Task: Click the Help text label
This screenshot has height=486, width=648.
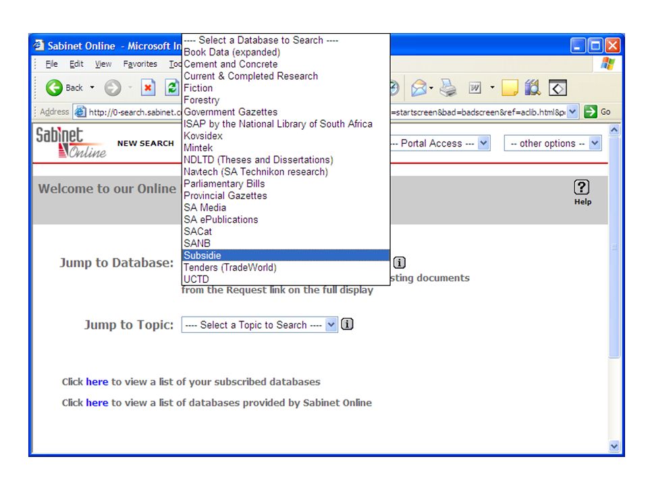Action: (583, 202)
